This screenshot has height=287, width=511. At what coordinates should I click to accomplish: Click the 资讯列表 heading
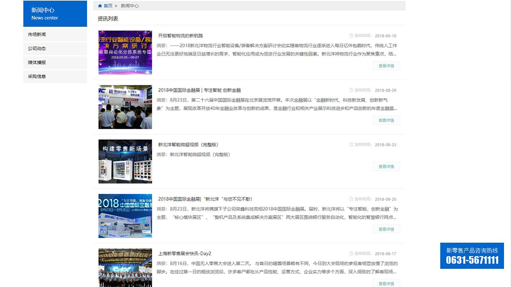coord(108,19)
